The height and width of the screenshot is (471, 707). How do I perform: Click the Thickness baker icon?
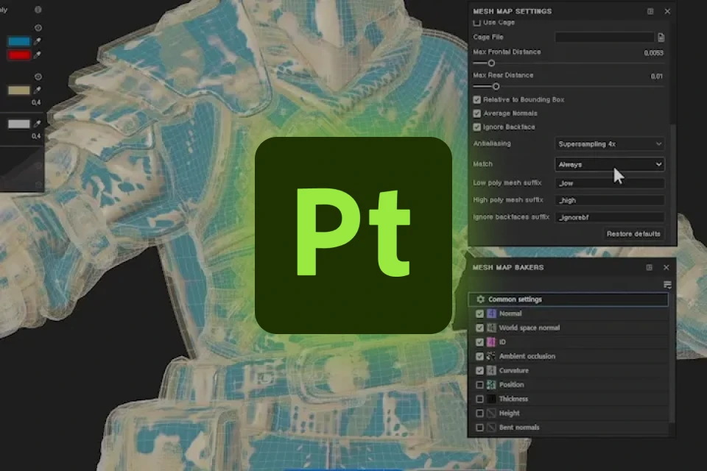(491, 399)
